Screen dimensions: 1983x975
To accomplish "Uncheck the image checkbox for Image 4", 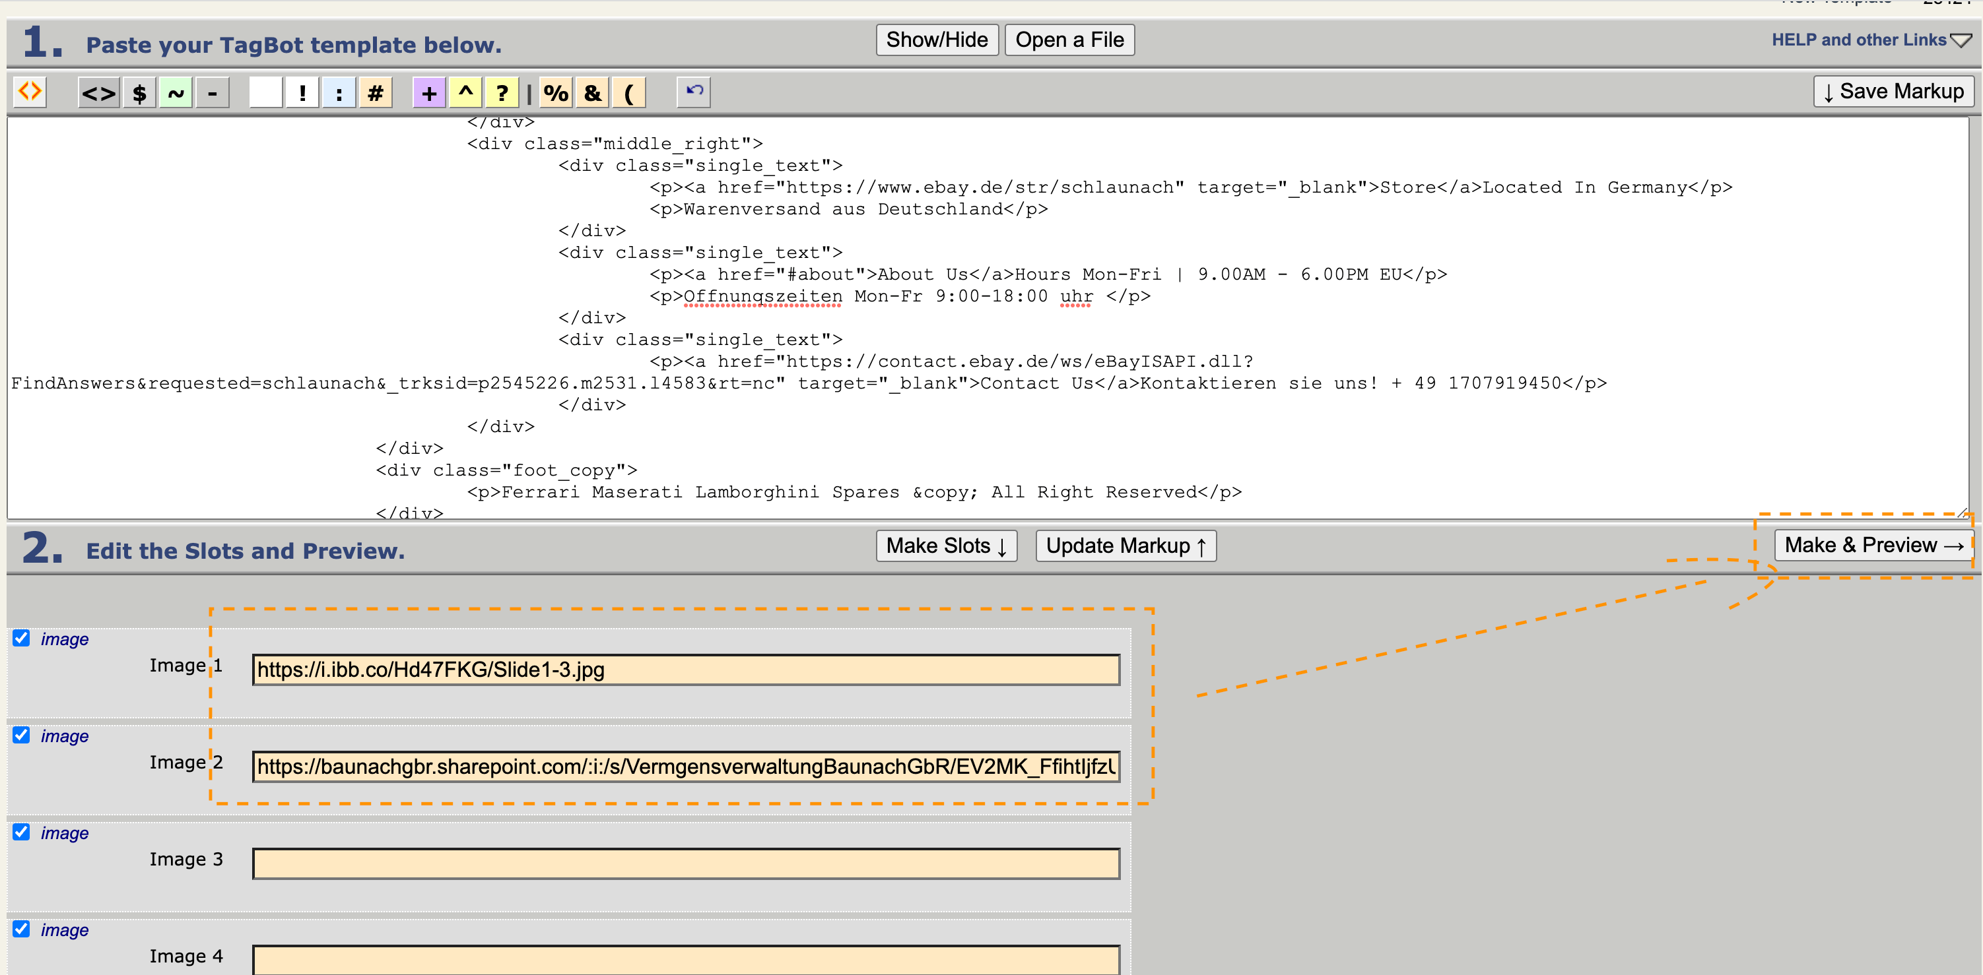I will [x=22, y=929].
